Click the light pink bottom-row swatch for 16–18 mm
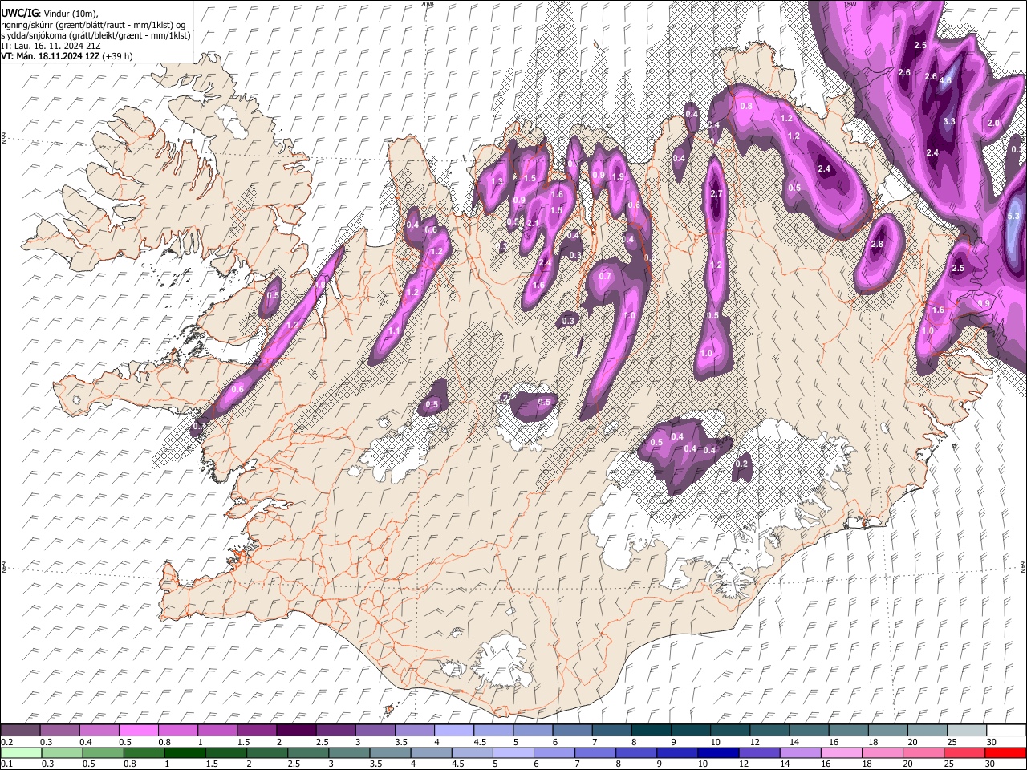This screenshot has width=1027, height=770. click(842, 753)
